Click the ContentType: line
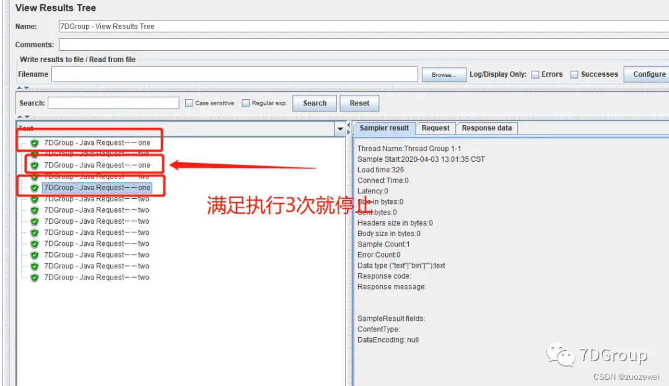Image resolution: width=669 pixels, height=386 pixels. pos(378,329)
